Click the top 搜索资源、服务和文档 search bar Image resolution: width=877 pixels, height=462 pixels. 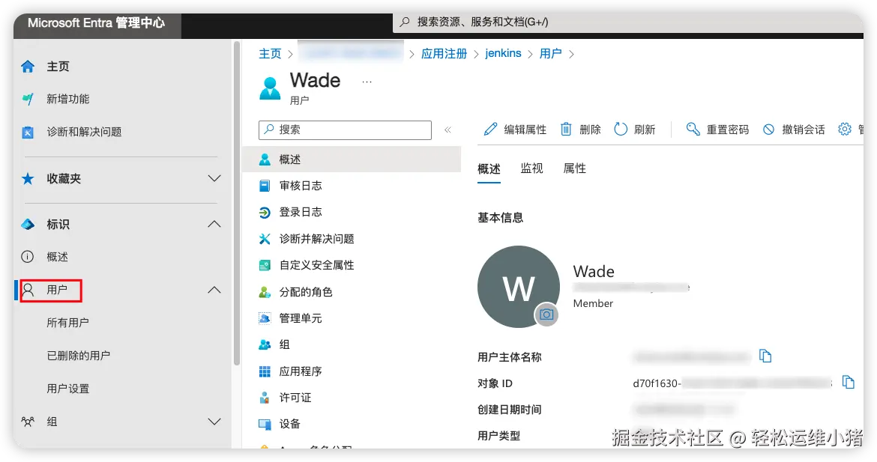point(628,22)
